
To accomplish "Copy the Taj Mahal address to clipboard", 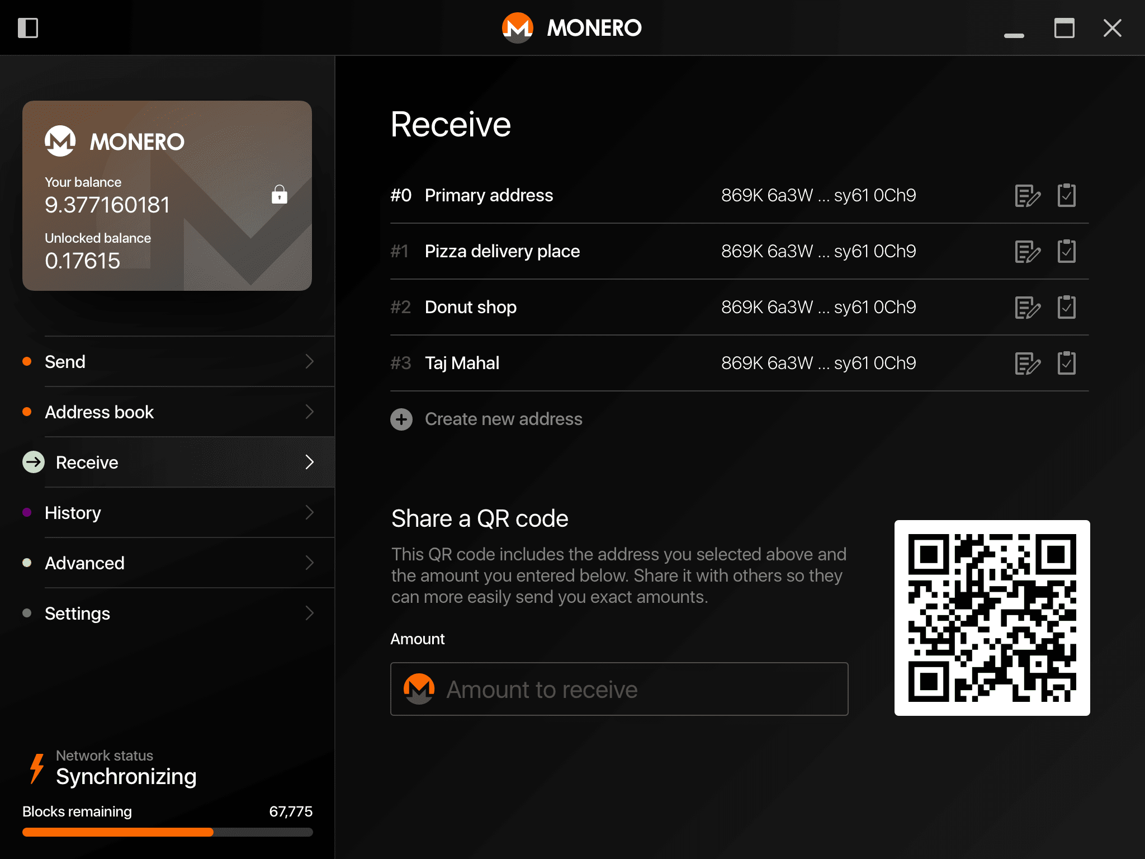I will coord(1067,363).
